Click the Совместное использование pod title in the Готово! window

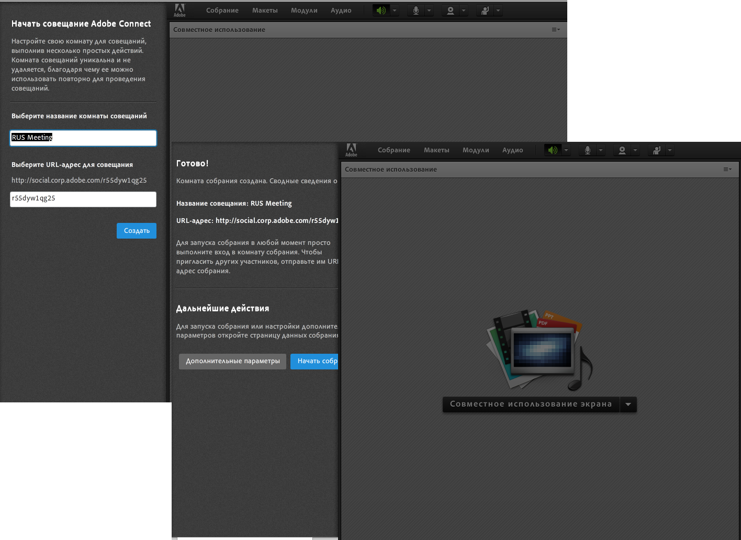pos(391,170)
